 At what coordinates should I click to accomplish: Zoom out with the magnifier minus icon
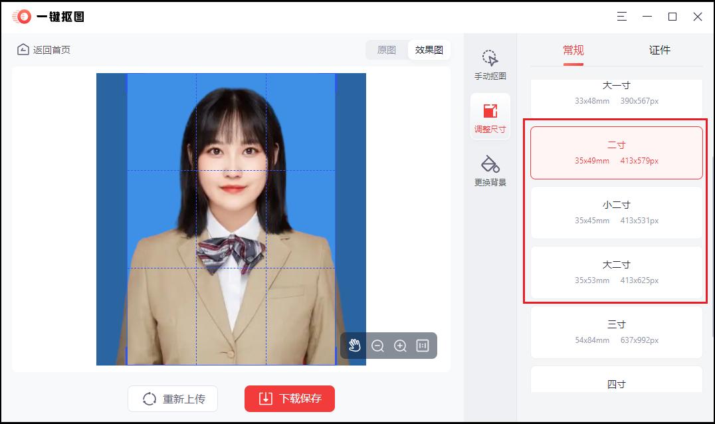(377, 346)
